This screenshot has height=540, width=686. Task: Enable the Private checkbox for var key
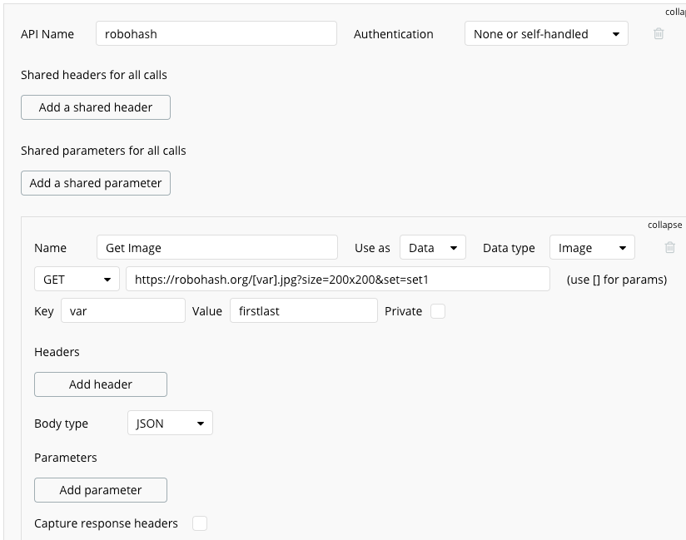tap(436, 310)
